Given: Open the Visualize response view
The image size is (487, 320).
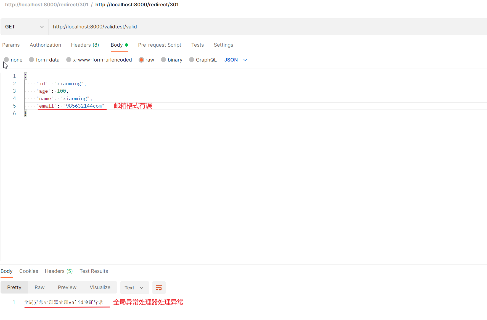Looking at the screenshot, I should pos(100,287).
